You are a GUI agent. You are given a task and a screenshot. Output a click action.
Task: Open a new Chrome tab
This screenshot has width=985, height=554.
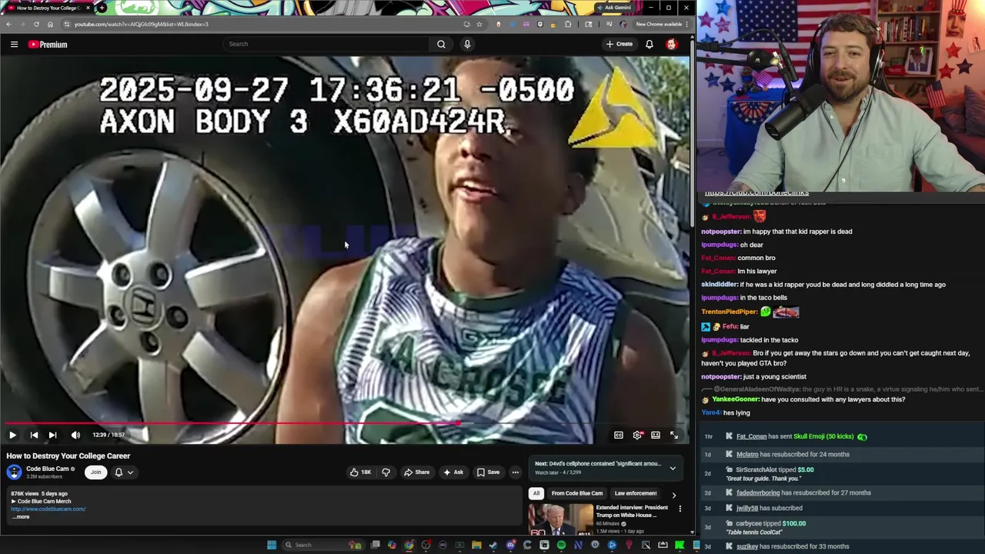(102, 8)
